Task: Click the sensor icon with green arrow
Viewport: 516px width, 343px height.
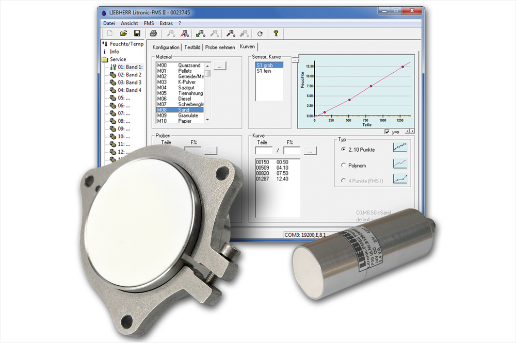Action: pyautogui.click(x=200, y=33)
